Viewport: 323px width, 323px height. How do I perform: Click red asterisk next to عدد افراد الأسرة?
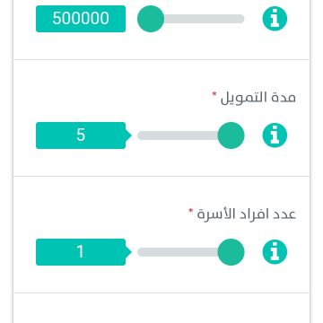[190, 211]
